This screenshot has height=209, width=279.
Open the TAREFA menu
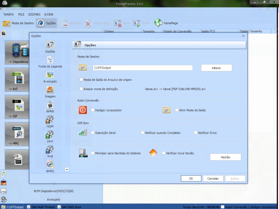8,14
